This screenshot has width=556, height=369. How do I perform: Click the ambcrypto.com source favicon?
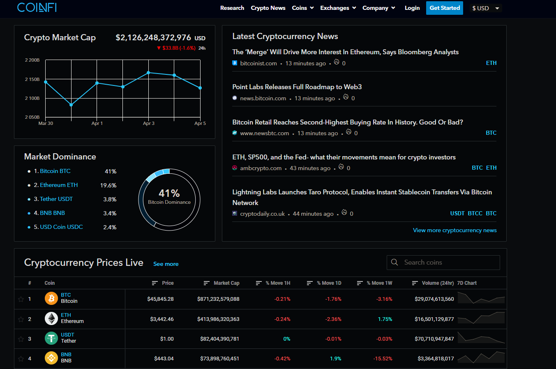(x=235, y=168)
